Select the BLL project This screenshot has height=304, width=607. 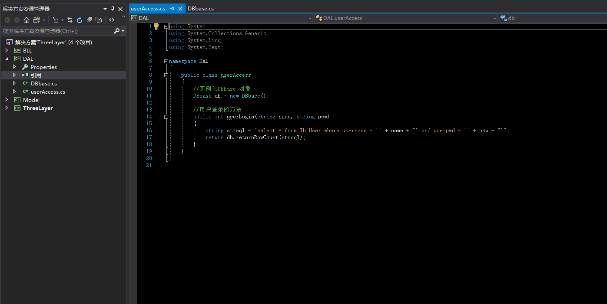tap(27, 51)
